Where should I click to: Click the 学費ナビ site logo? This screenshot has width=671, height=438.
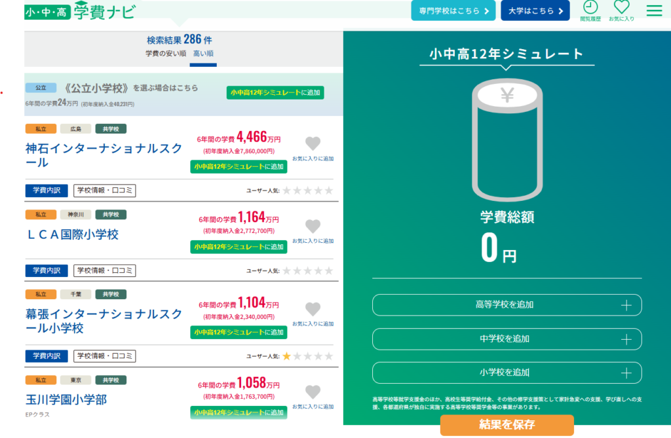click(81, 10)
